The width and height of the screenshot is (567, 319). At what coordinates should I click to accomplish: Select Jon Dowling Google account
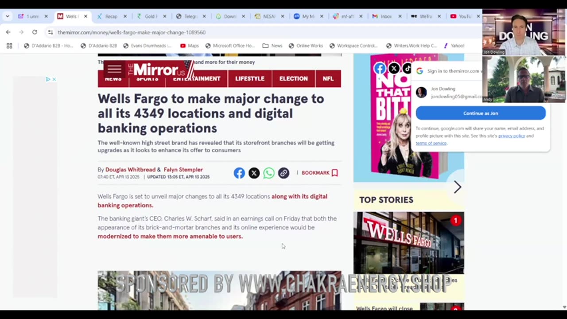pos(448,92)
